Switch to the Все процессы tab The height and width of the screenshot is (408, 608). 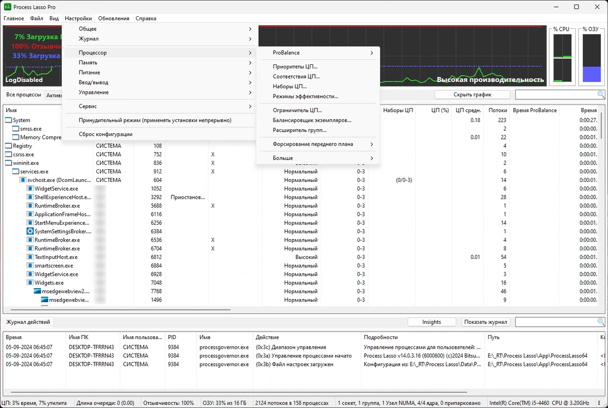tap(23, 95)
